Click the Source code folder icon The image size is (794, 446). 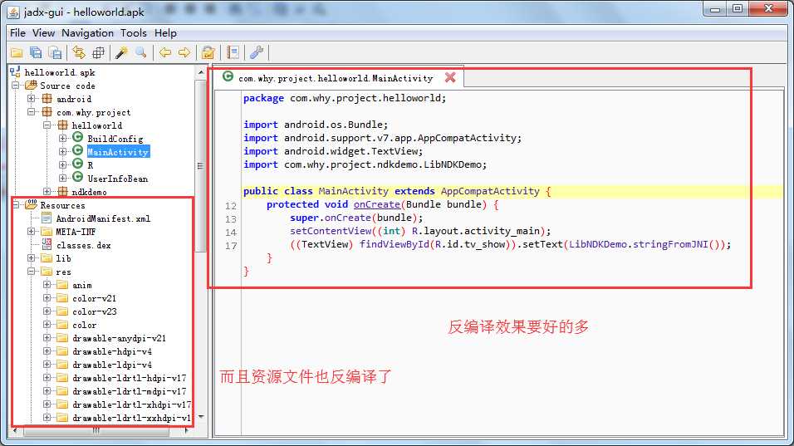point(32,85)
